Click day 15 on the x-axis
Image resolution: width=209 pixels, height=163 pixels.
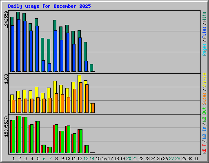click(98, 159)
